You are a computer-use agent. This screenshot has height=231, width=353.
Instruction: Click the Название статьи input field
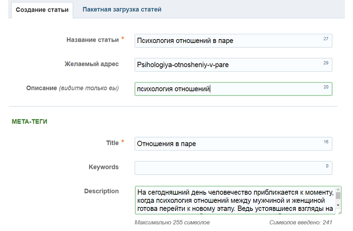(x=226, y=41)
